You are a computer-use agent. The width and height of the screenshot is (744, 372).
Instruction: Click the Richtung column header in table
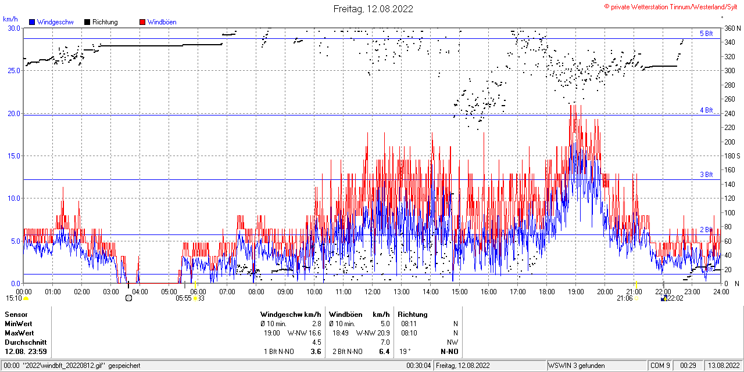tap(413, 315)
